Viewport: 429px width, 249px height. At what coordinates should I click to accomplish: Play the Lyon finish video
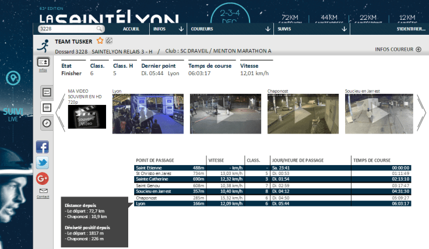[148, 114]
